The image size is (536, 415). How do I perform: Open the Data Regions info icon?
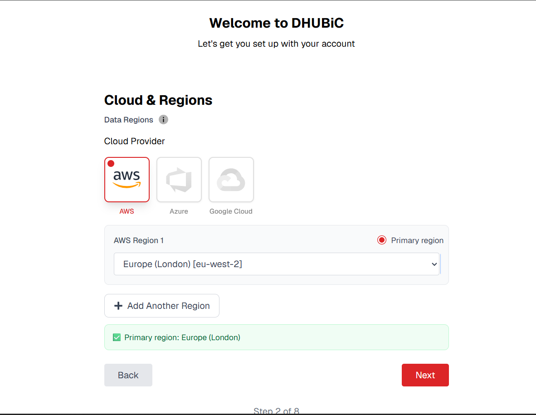[x=163, y=120]
